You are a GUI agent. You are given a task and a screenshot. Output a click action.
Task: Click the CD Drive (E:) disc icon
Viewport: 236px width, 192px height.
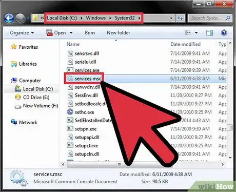[x=18, y=97]
